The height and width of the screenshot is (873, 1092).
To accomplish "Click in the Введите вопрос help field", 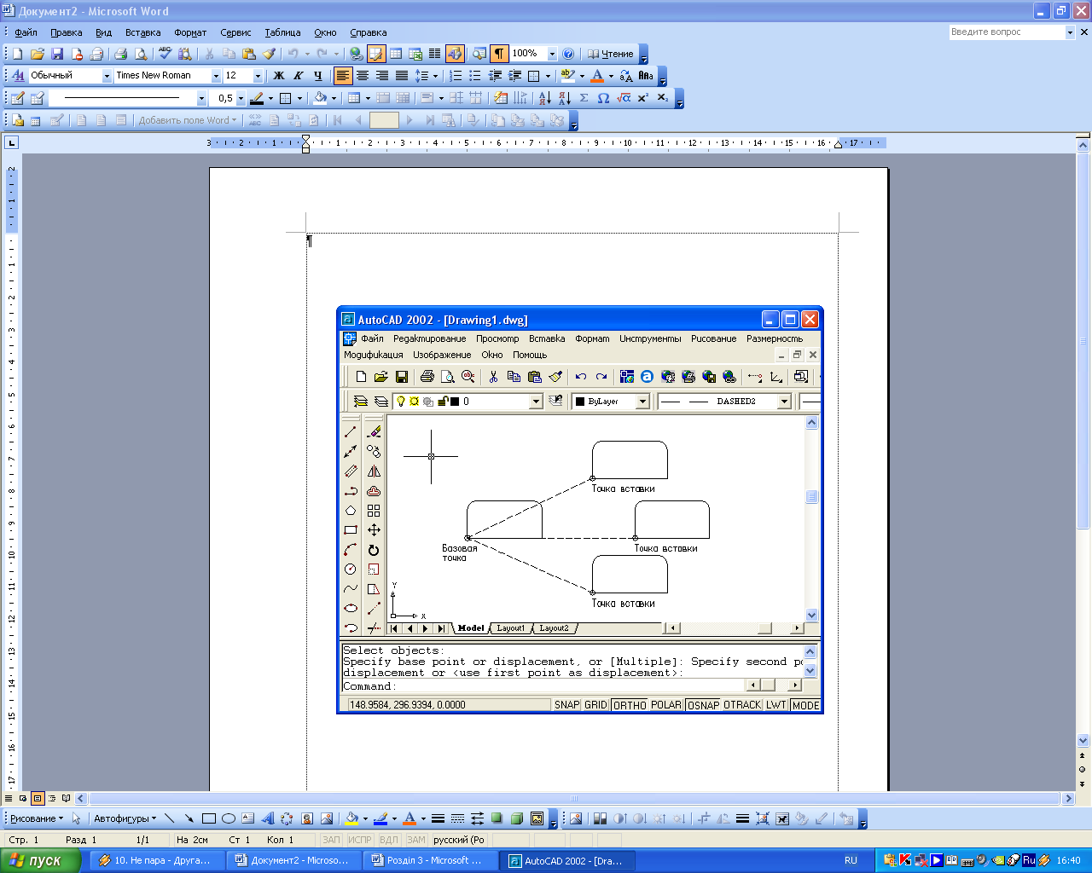I will tap(1006, 32).
